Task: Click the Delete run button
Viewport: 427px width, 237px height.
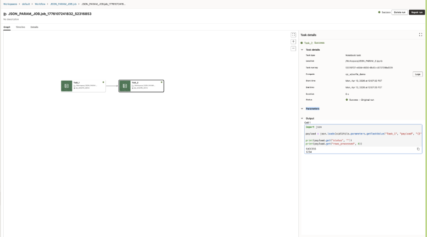Action: click(x=400, y=12)
